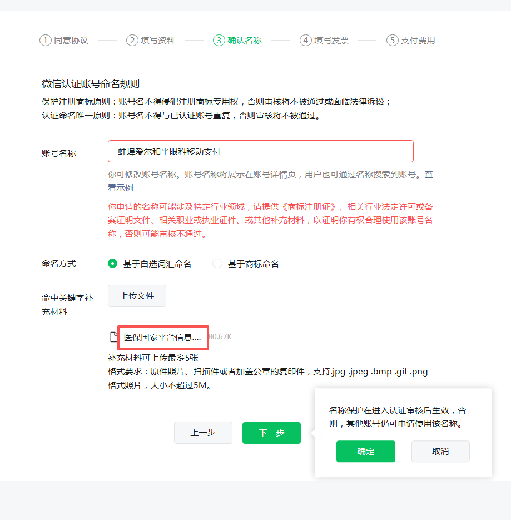The width and height of the screenshot is (511, 520).
Task: Click the 上传文件 button
Action: click(137, 296)
